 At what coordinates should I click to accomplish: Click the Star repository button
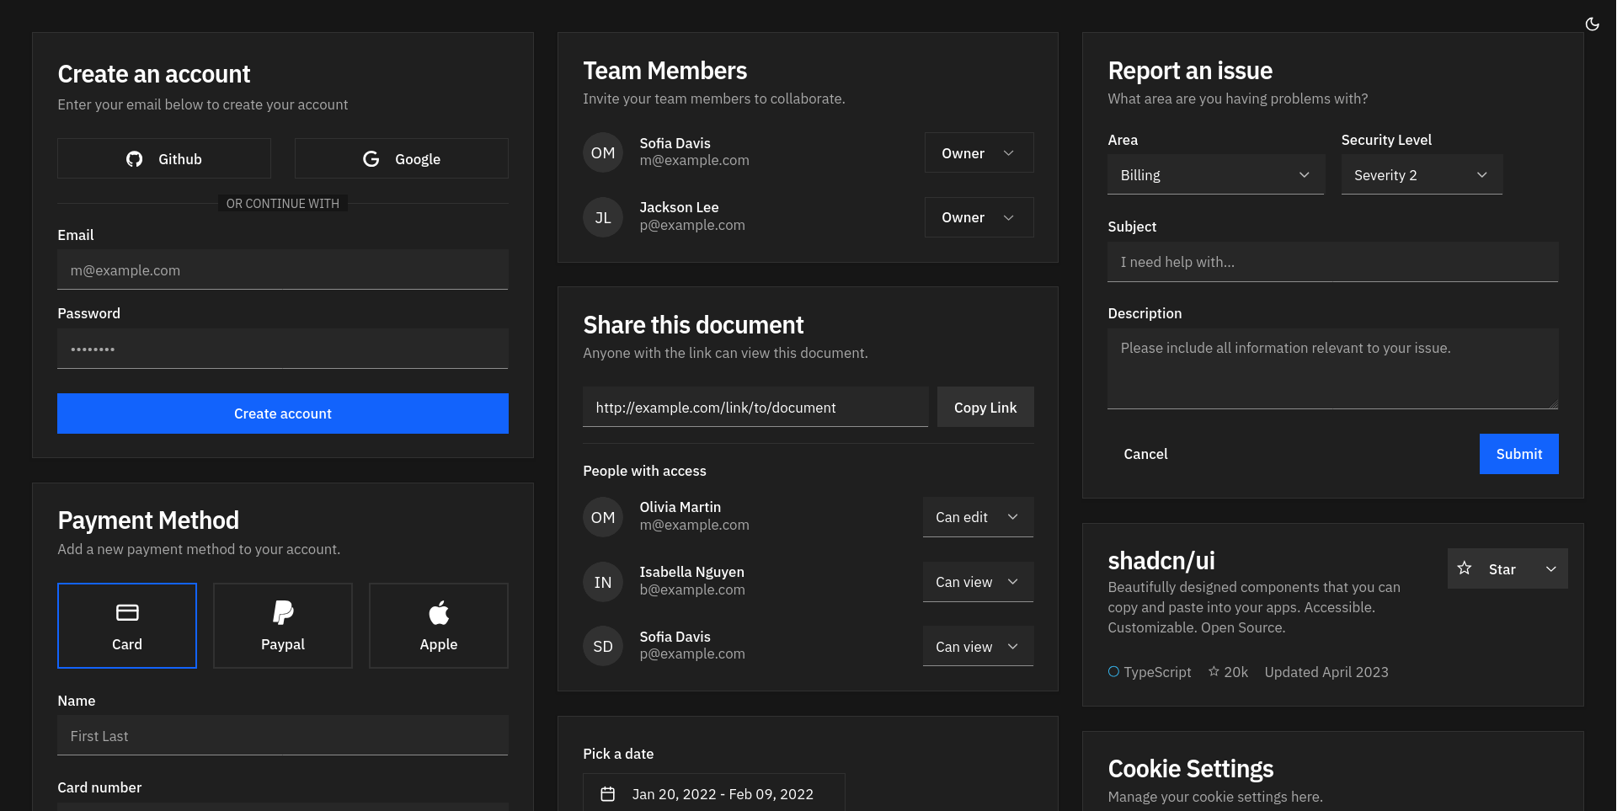pyautogui.click(x=1491, y=568)
